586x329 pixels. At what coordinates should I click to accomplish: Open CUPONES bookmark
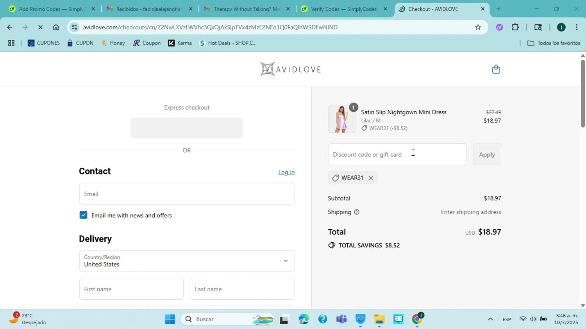[x=44, y=43]
